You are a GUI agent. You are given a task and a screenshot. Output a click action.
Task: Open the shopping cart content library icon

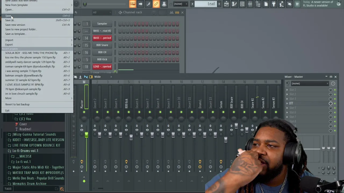pyautogui.click(x=297, y=4)
